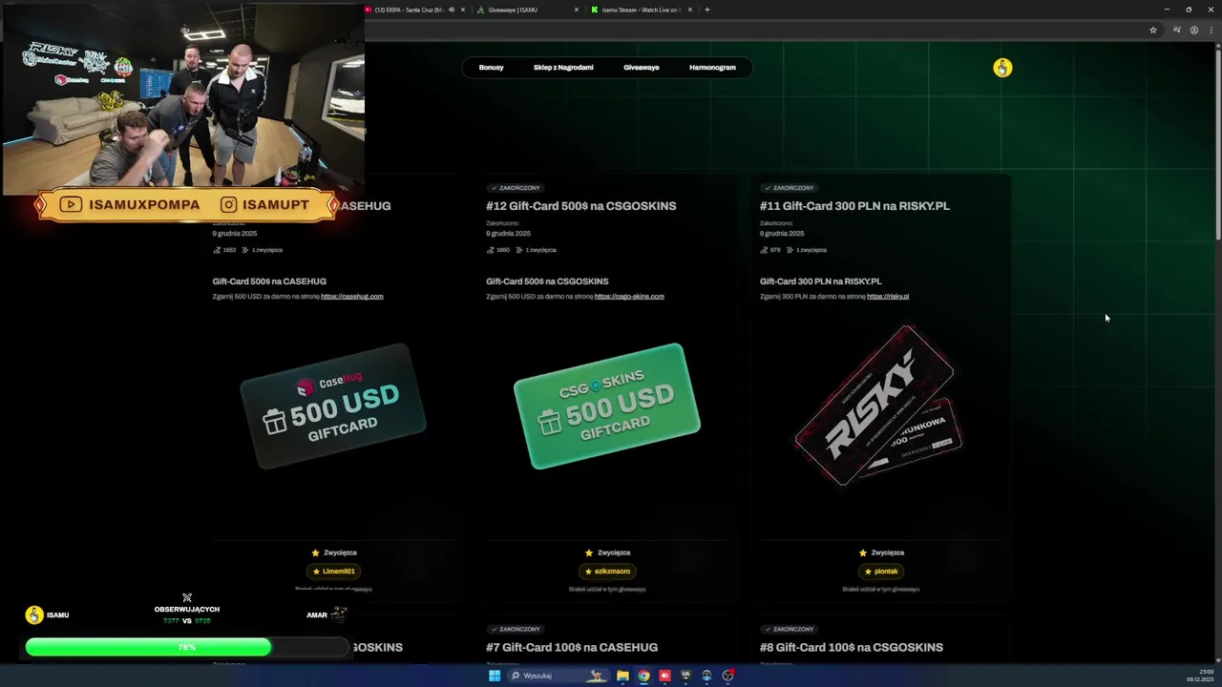Open the Sklep z Nagrodami page
The height and width of the screenshot is (687, 1222).
(x=563, y=68)
